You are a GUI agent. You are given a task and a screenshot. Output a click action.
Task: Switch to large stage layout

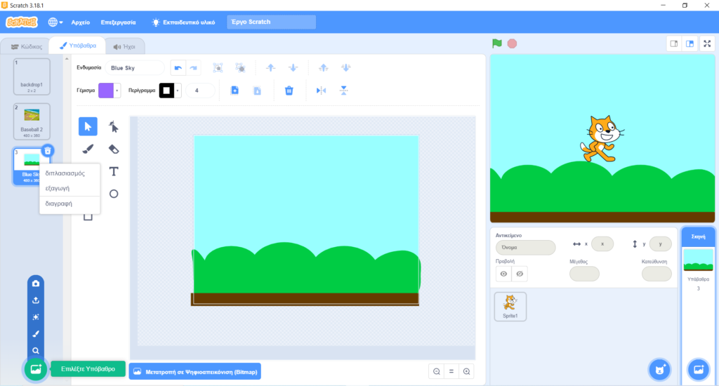click(690, 44)
